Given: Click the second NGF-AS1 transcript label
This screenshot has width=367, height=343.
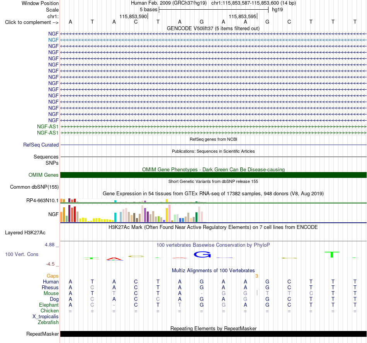Looking at the screenshot, I should 48,133.
